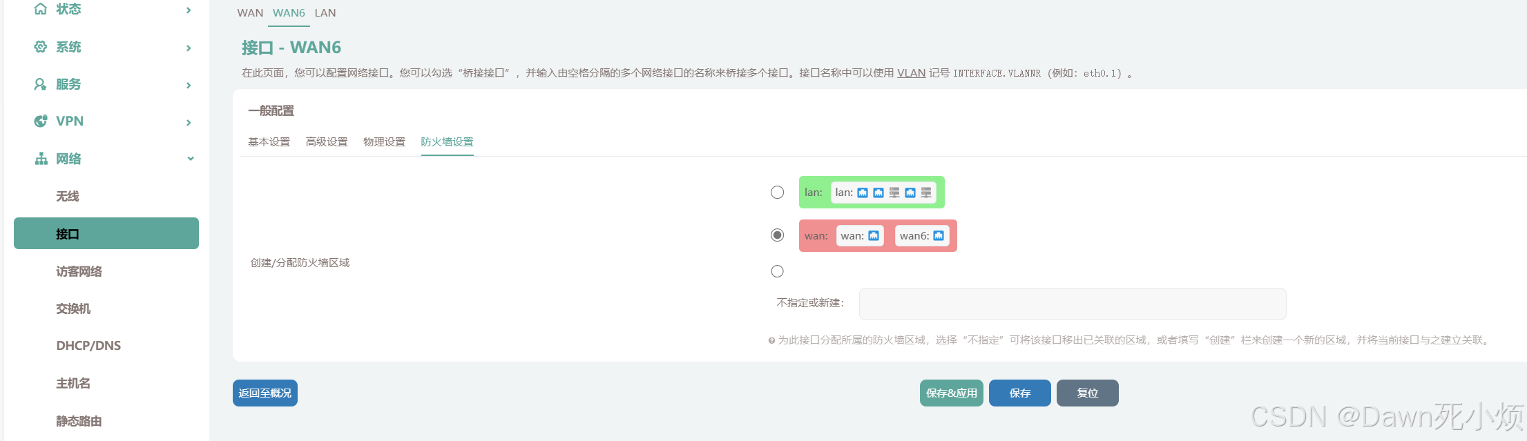
Task: Click the wan6 interface port icon
Action: 939,236
